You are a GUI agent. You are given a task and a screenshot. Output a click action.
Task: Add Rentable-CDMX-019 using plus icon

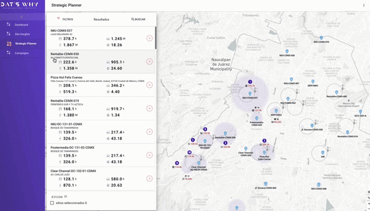tap(149, 108)
